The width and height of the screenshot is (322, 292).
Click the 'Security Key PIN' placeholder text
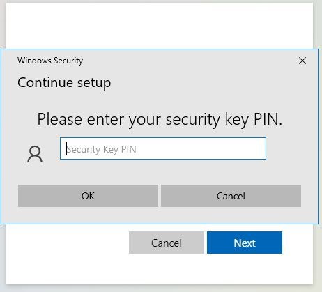tap(101, 149)
